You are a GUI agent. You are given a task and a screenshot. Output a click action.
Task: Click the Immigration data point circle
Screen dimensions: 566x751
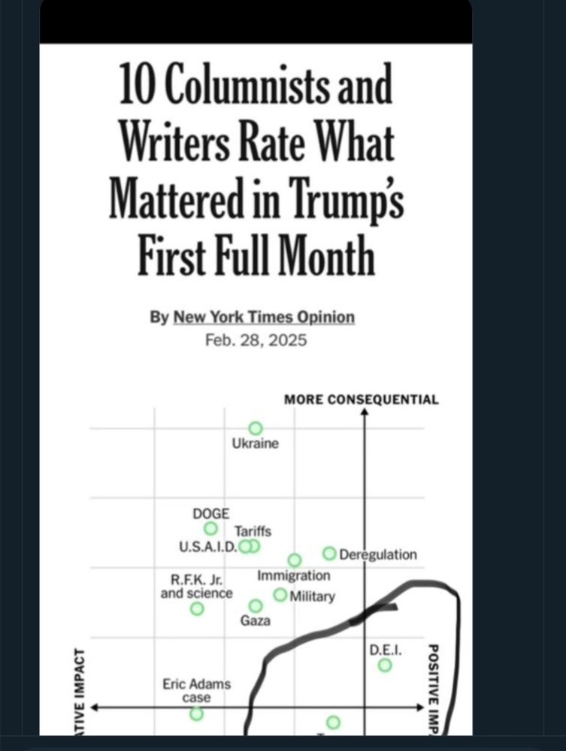point(295,560)
